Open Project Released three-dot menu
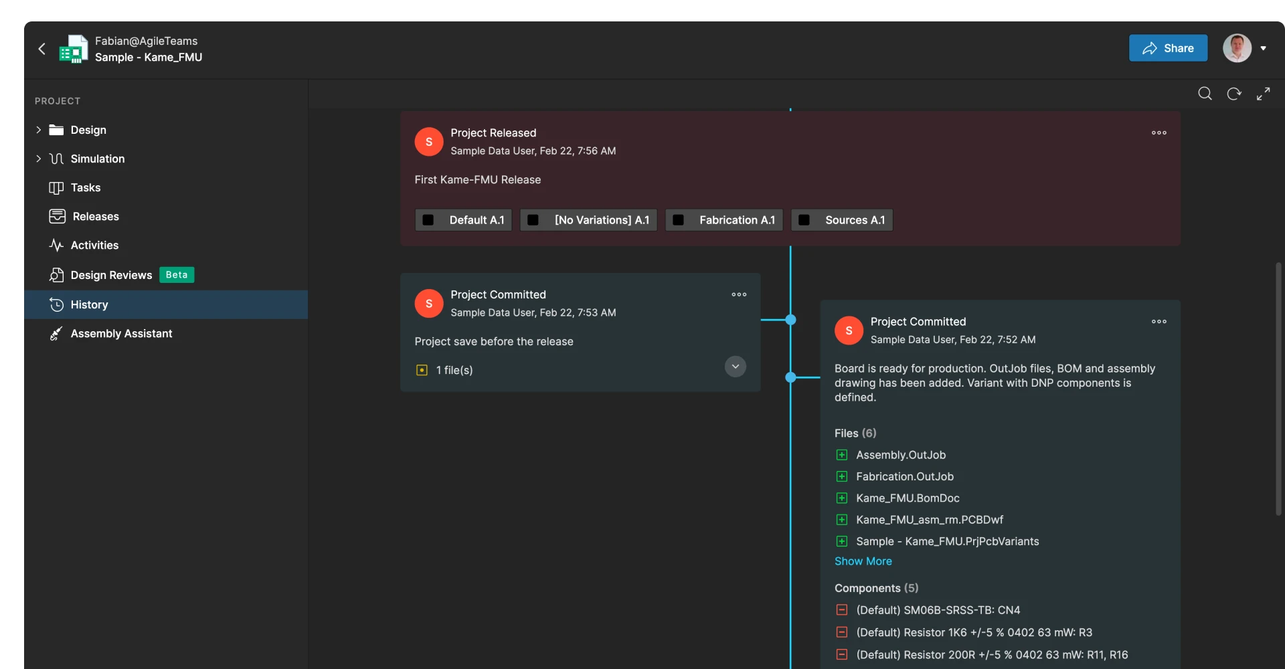 tap(1159, 132)
